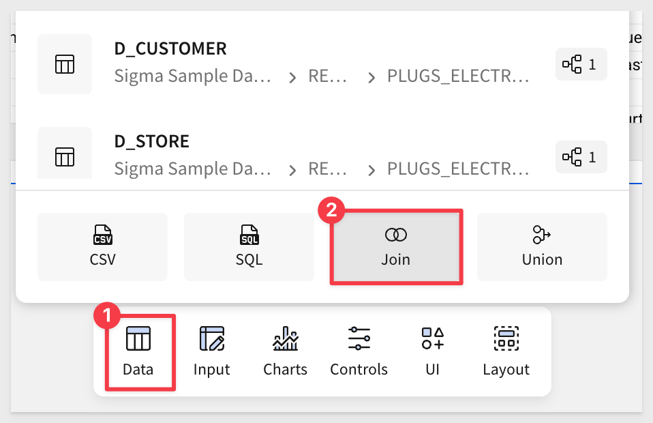Click the D_STORE table icon
Image resolution: width=653 pixels, height=423 pixels.
point(65,156)
